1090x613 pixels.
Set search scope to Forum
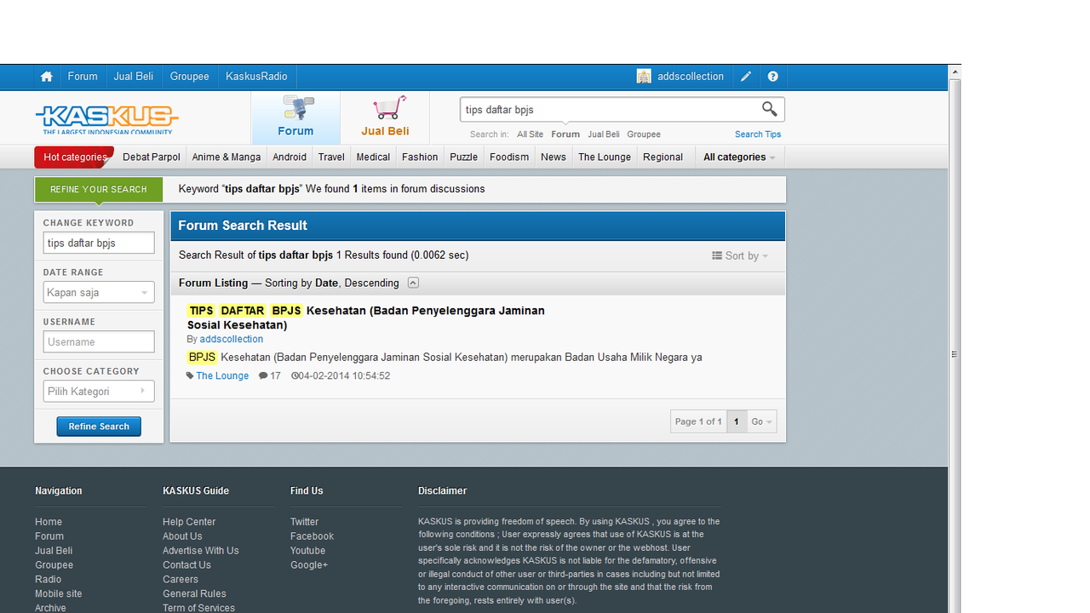tap(565, 135)
